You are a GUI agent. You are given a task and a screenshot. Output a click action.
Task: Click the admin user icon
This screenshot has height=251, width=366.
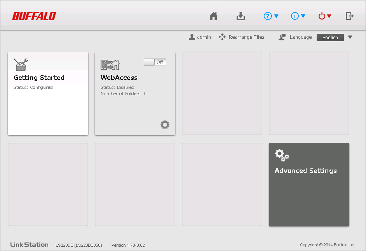(192, 37)
